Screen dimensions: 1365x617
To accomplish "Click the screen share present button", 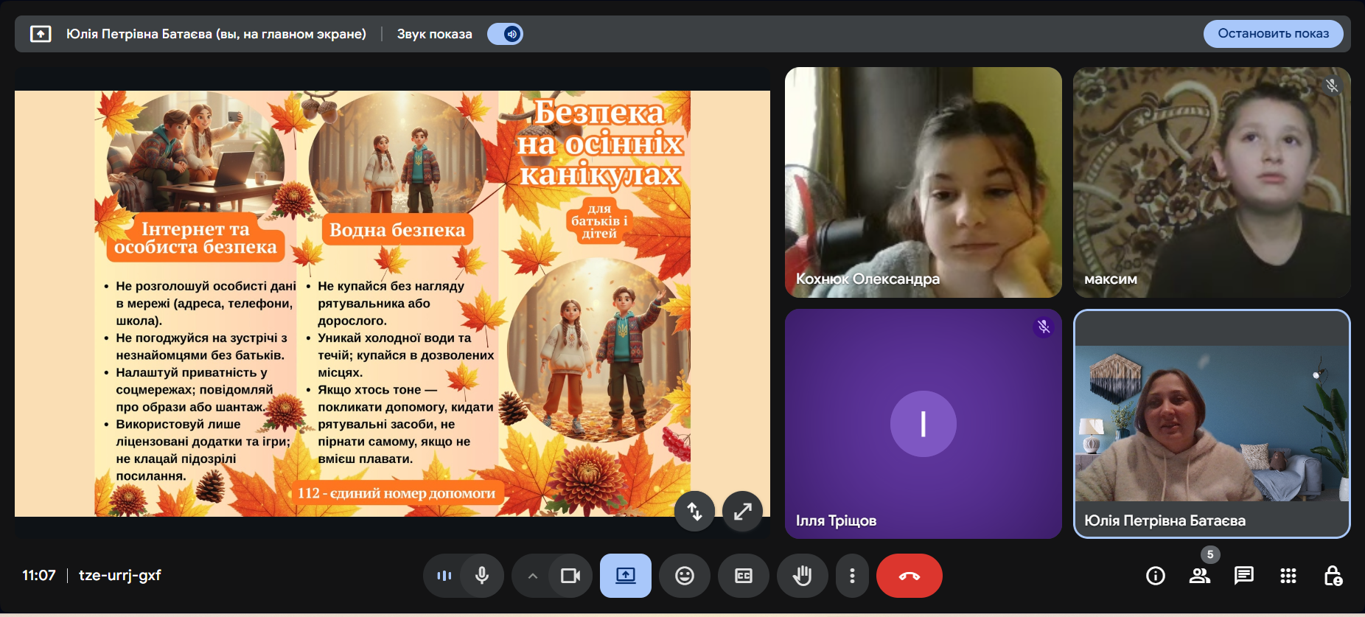I will pyautogui.click(x=625, y=576).
